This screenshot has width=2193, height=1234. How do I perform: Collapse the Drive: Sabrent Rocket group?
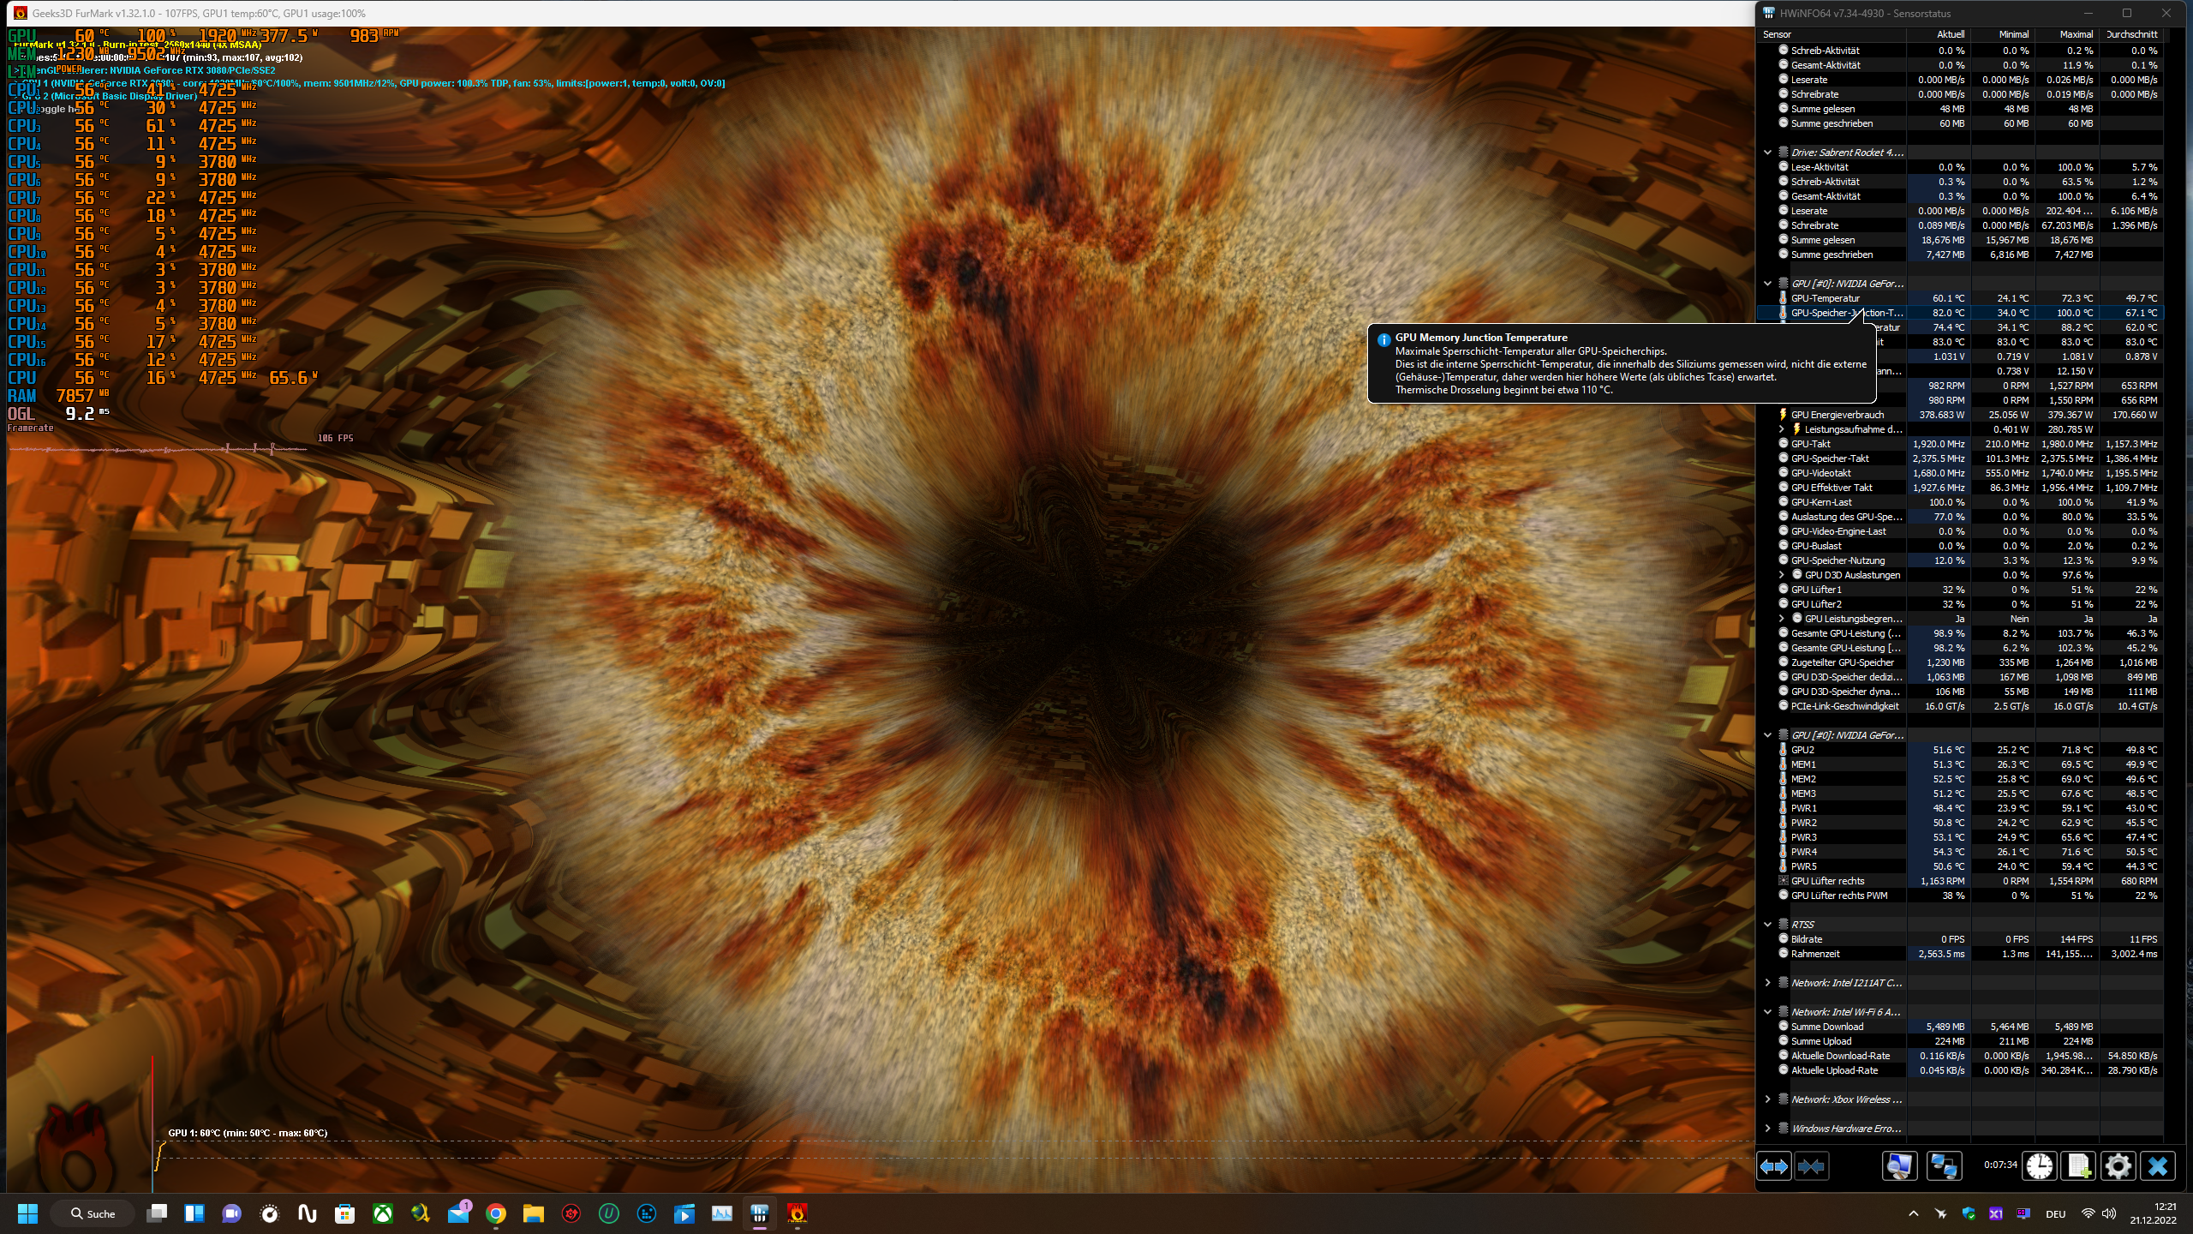click(x=1767, y=153)
